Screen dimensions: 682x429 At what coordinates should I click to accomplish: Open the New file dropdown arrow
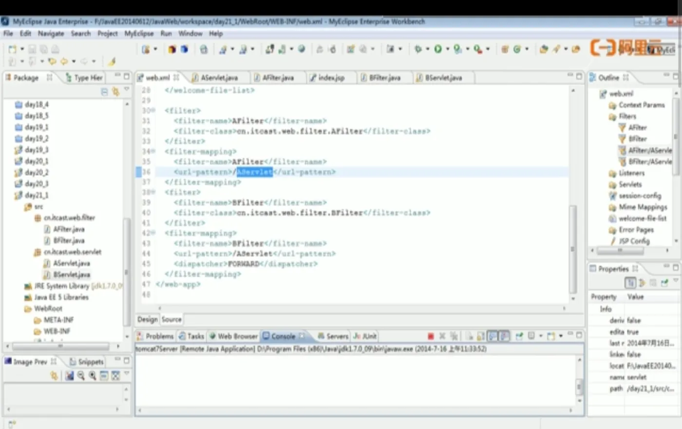tap(22, 49)
